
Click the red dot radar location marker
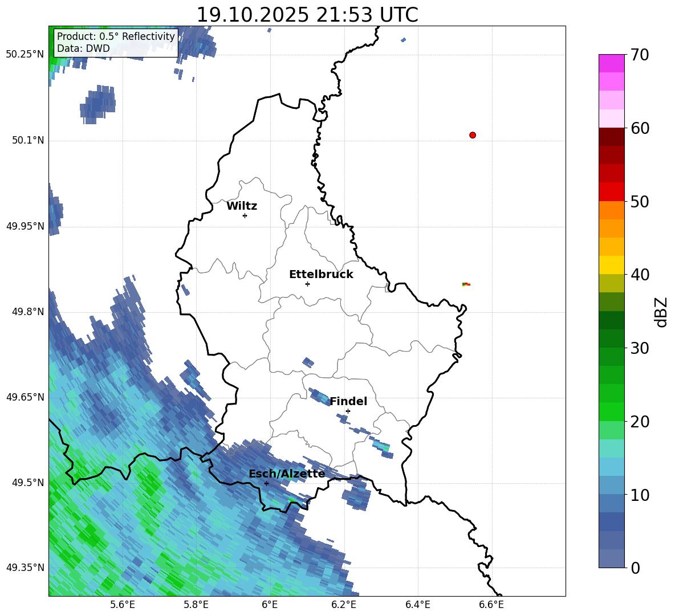tap(473, 135)
